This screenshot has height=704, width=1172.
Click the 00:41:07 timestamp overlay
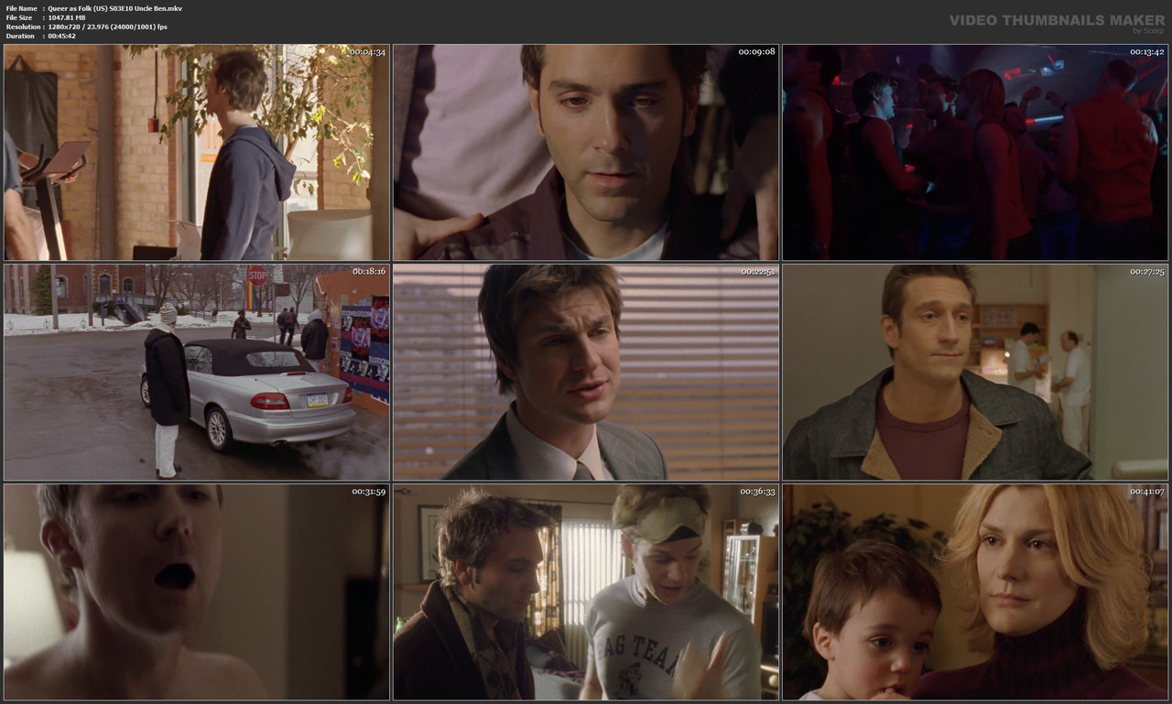pos(1146,492)
